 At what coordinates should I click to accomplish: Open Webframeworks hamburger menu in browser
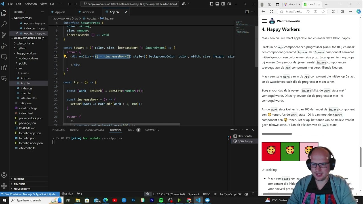(x=264, y=21)
